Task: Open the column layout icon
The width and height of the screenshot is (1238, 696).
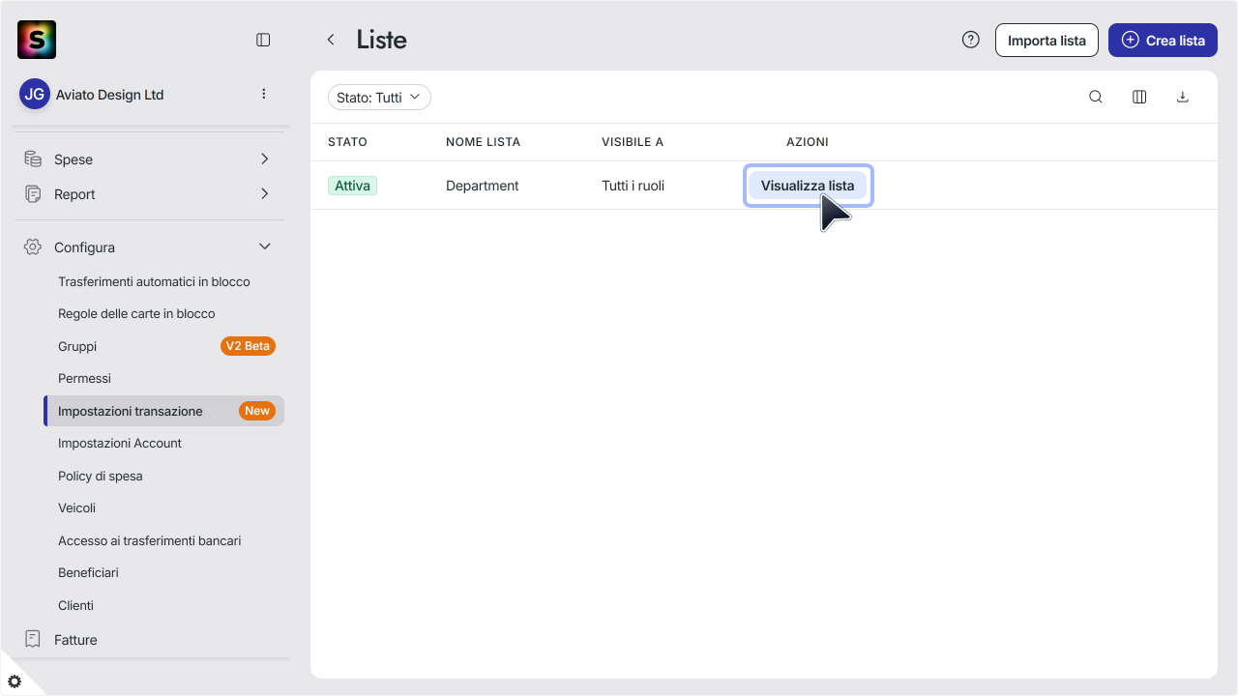Action: click(x=1139, y=97)
